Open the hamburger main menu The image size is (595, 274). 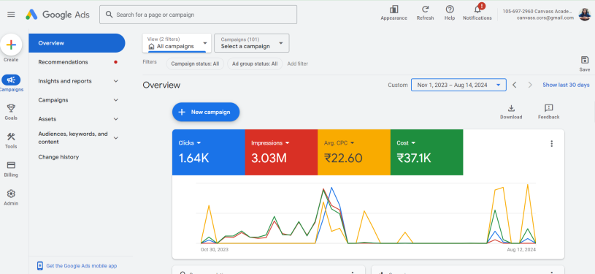tap(11, 15)
